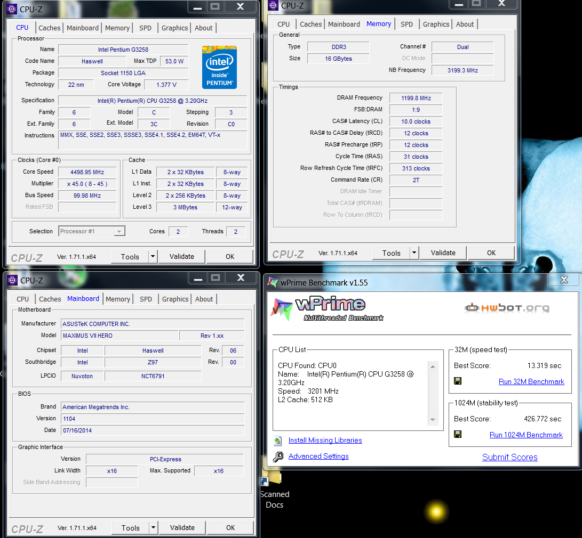Click the Advanced Settings magnifier icon
The height and width of the screenshot is (538, 582).
(277, 457)
